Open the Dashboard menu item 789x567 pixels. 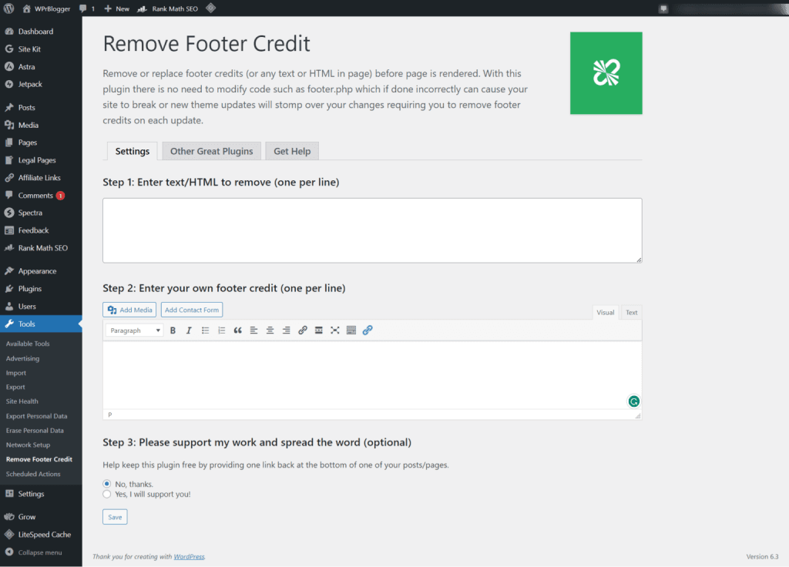pos(41,31)
